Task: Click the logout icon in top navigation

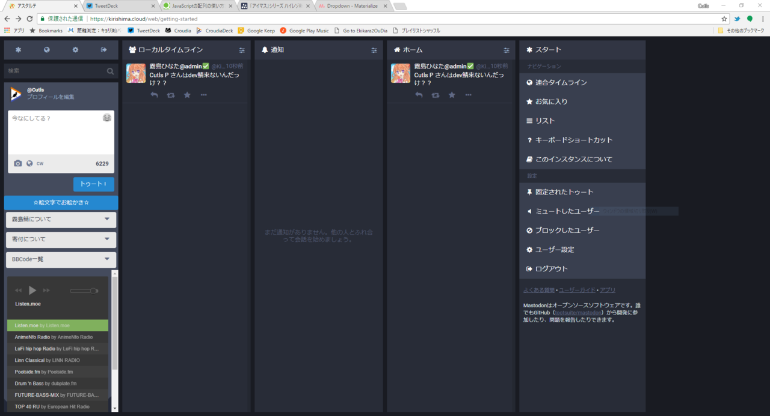Action: click(103, 50)
